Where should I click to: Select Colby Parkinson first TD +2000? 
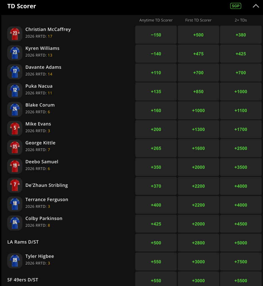click(x=198, y=224)
